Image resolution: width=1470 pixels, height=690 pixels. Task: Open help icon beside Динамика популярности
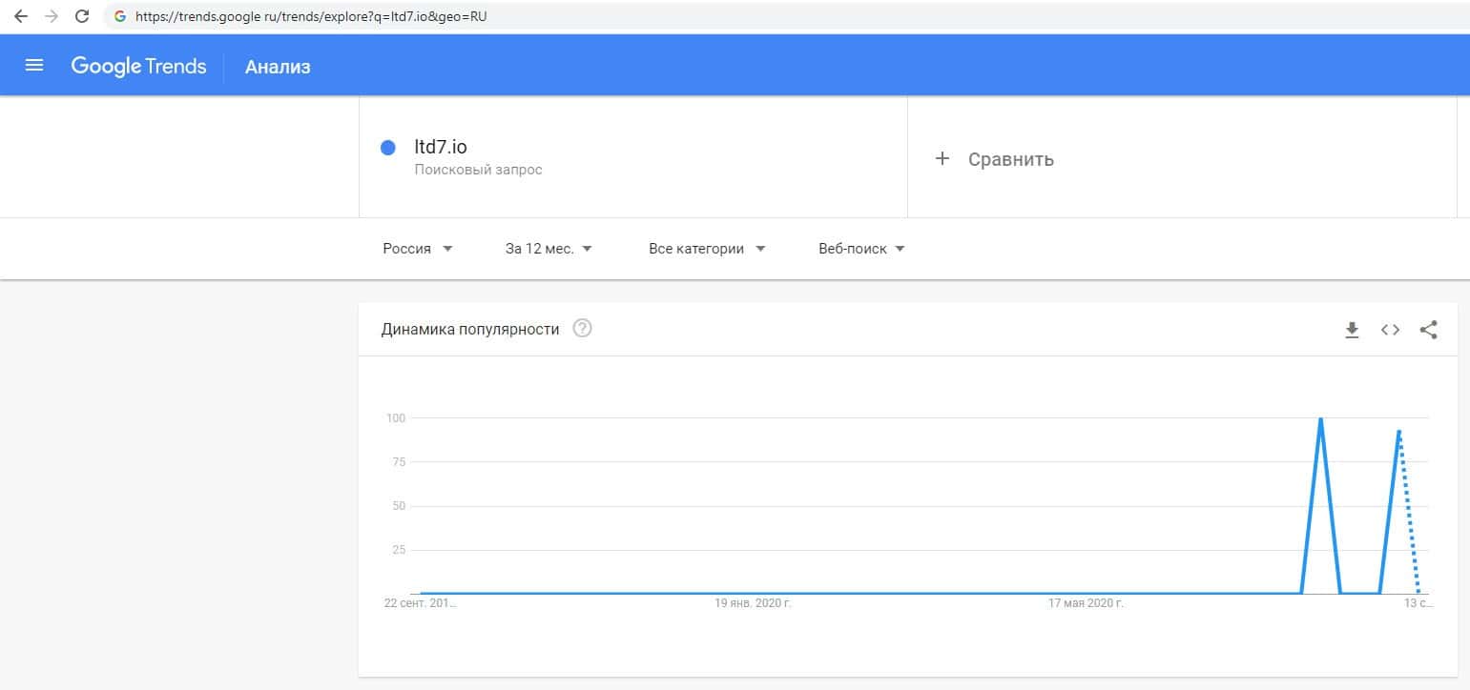(x=582, y=329)
